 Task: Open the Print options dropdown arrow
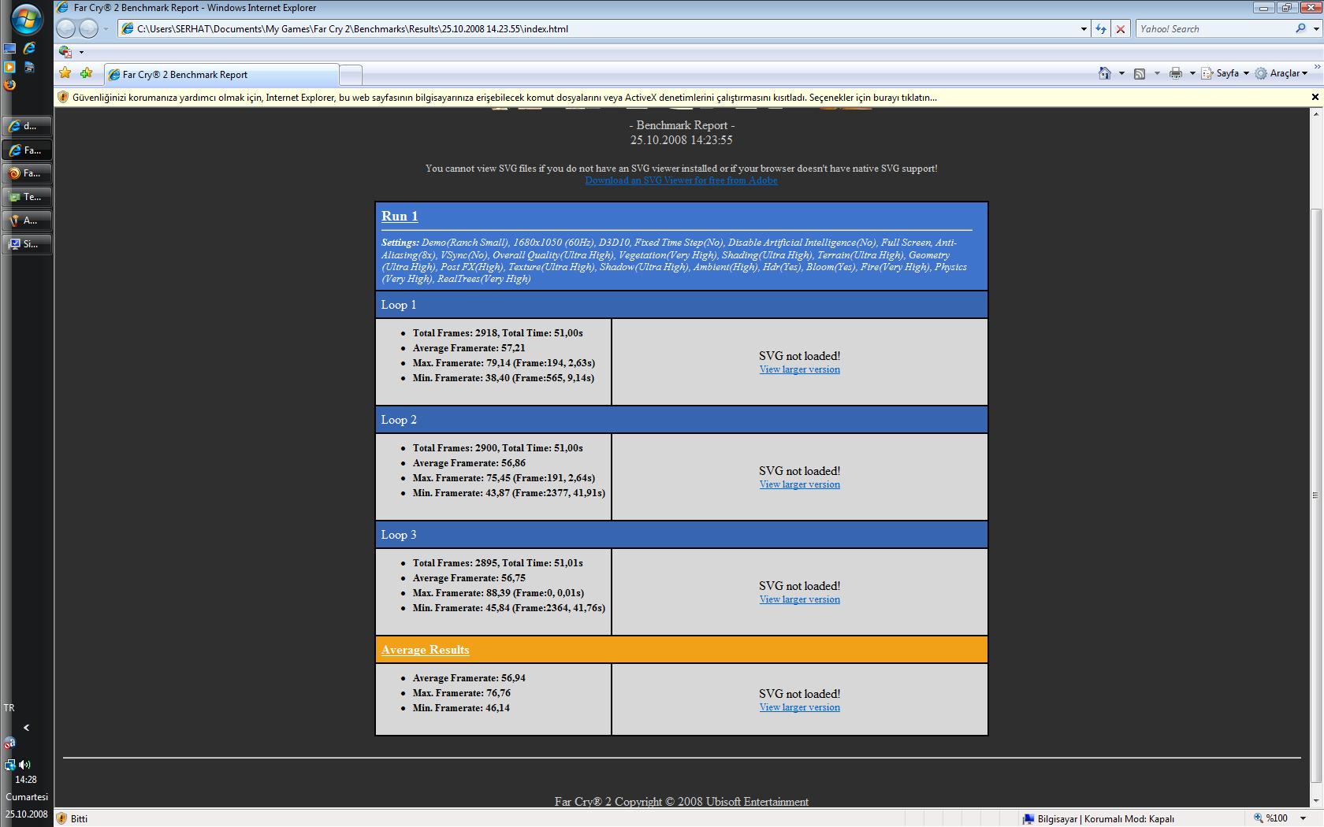[x=1192, y=73]
